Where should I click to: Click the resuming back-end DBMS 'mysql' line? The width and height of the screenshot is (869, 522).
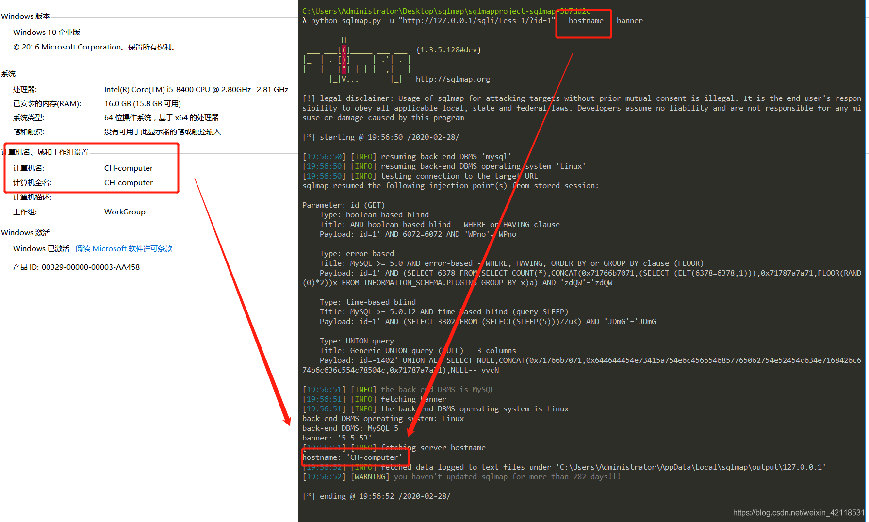click(x=407, y=156)
